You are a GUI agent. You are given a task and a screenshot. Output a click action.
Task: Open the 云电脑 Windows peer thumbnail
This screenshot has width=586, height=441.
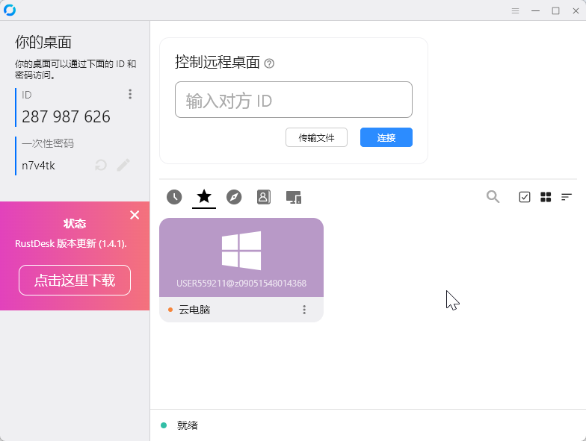pos(241,257)
